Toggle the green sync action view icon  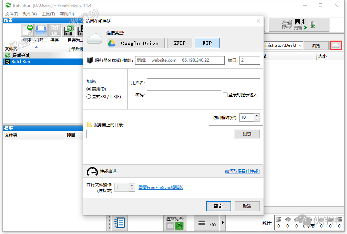(x=179, y=226)
